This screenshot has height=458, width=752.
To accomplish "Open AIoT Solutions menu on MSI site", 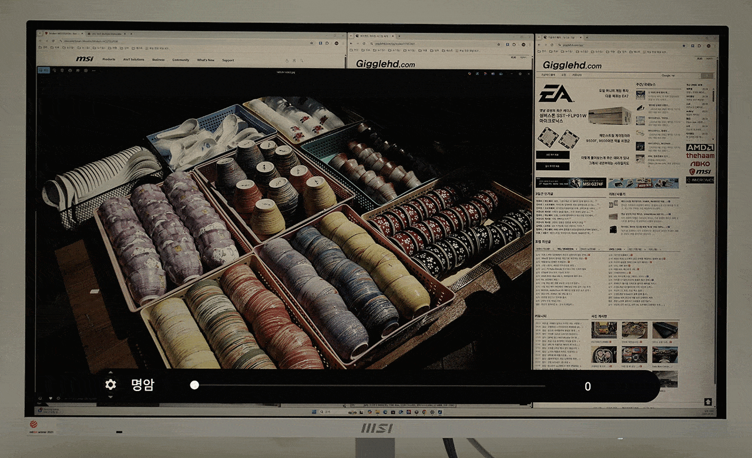I will point(133,60).
